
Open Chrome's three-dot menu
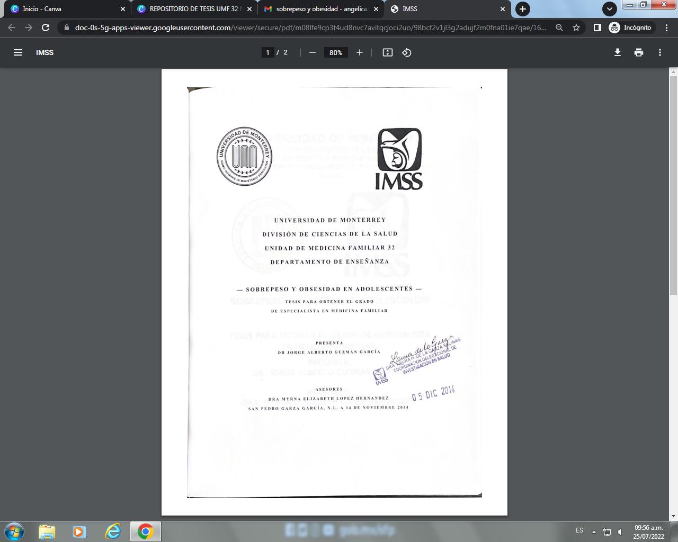pyautogui.click(x=667, y=28)
